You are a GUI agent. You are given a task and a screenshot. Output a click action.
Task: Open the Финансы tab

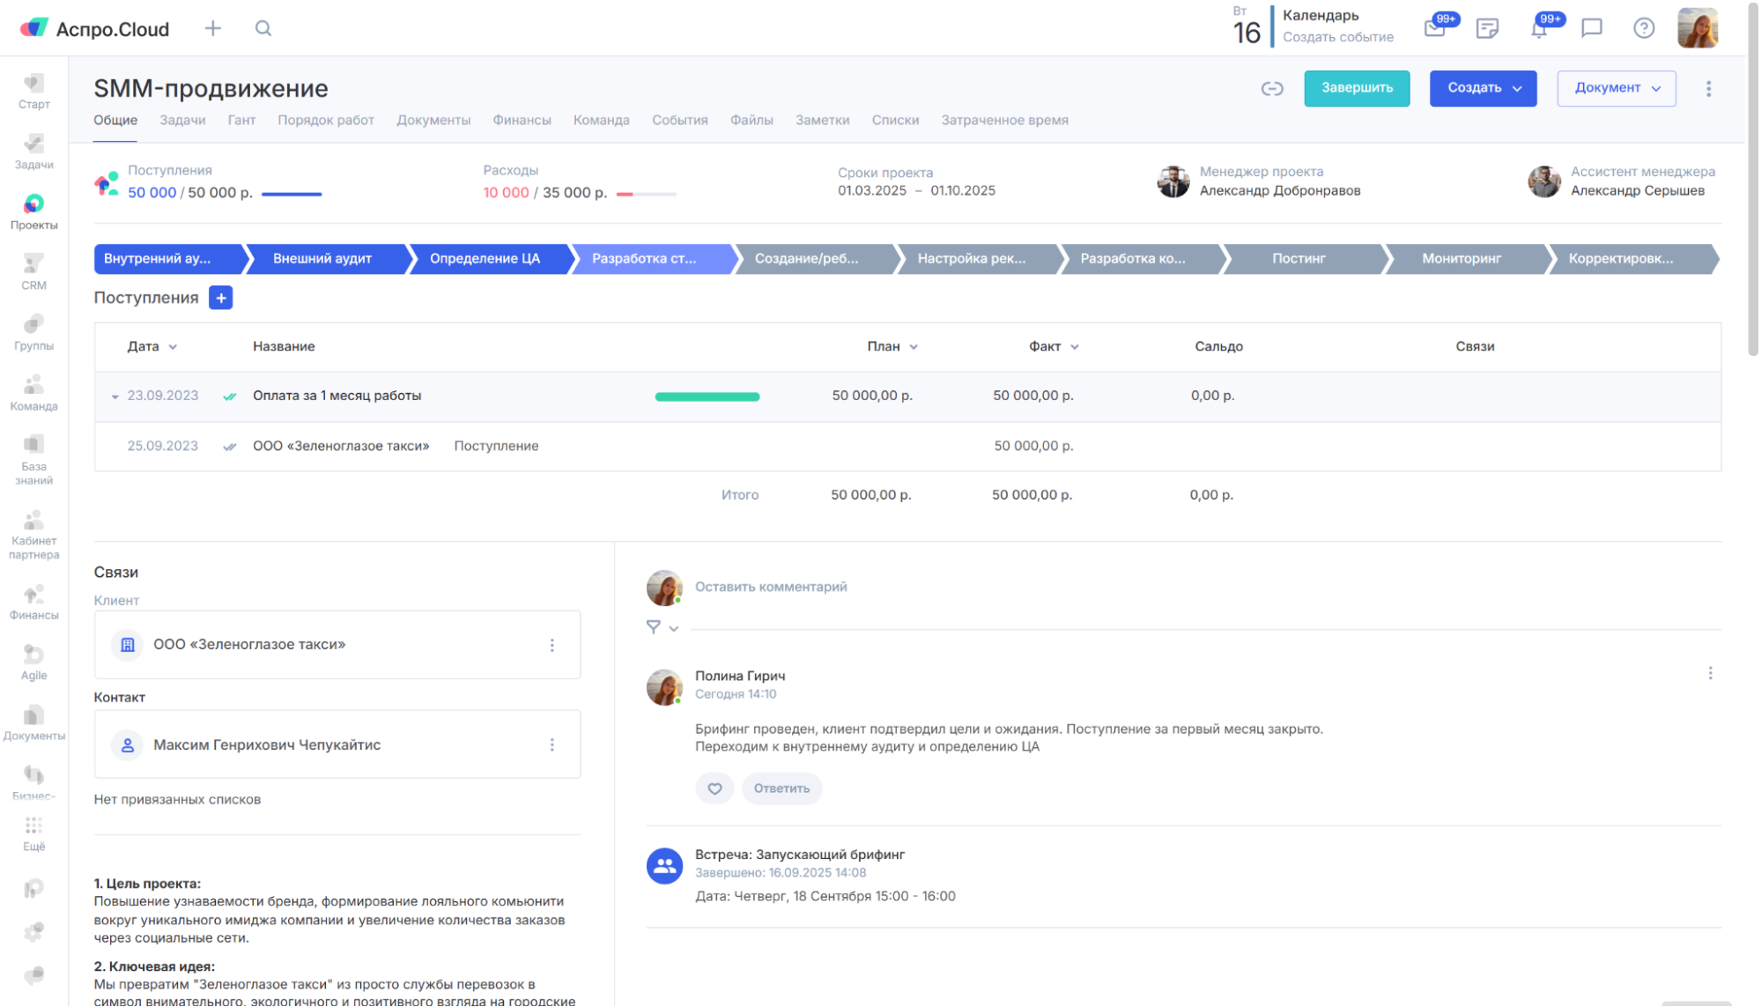[522, 120]
